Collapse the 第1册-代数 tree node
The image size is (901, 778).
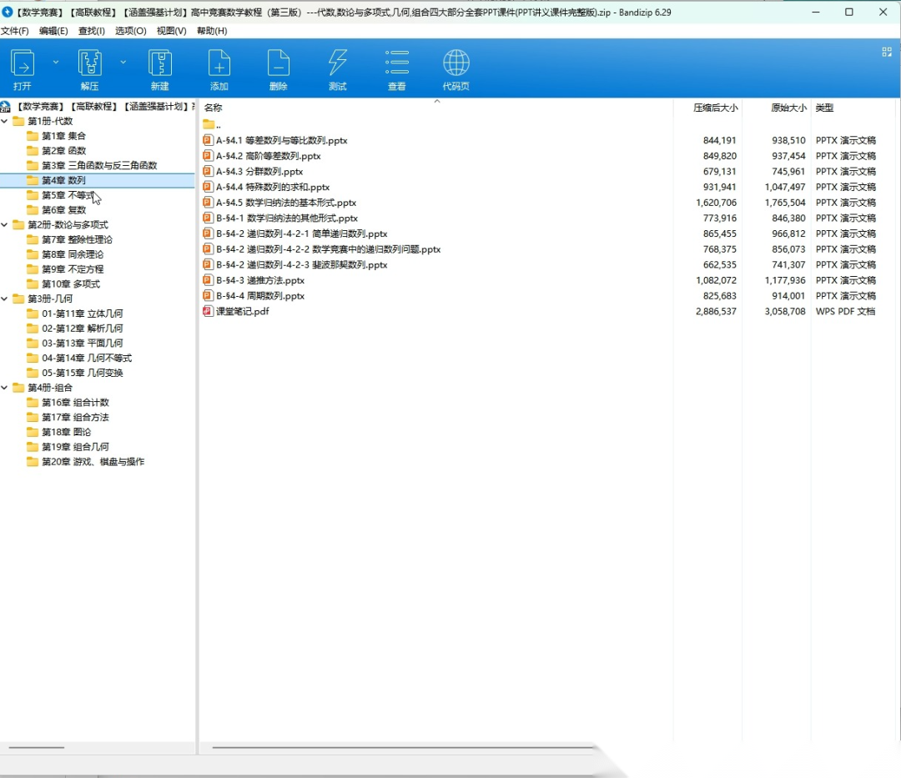[6, 121]
